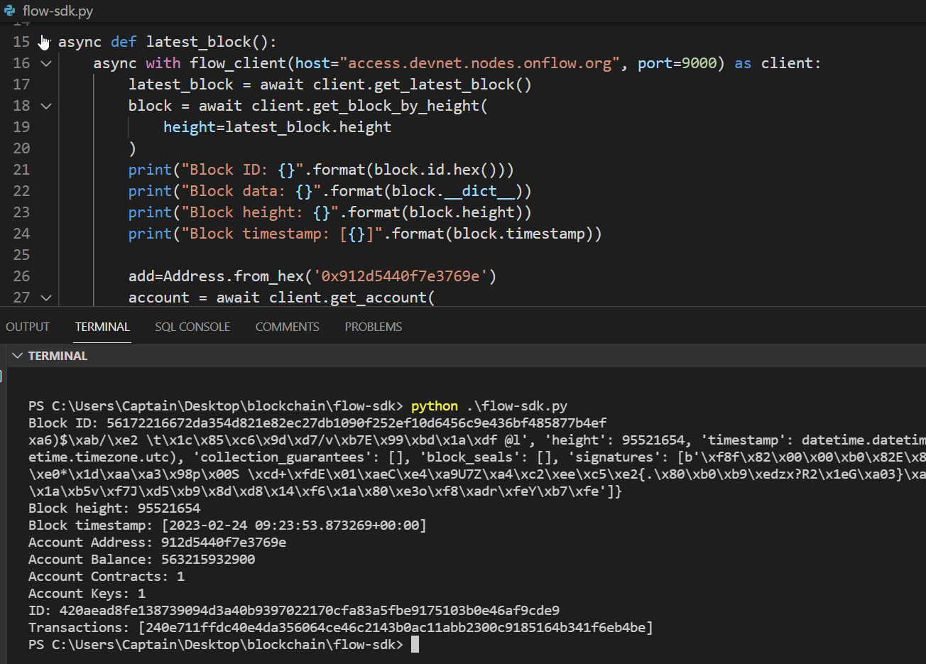This screenshot has height=664, width=926.
Task: Collapse the async with block on line 16
Action: click(x=45, y=62)
